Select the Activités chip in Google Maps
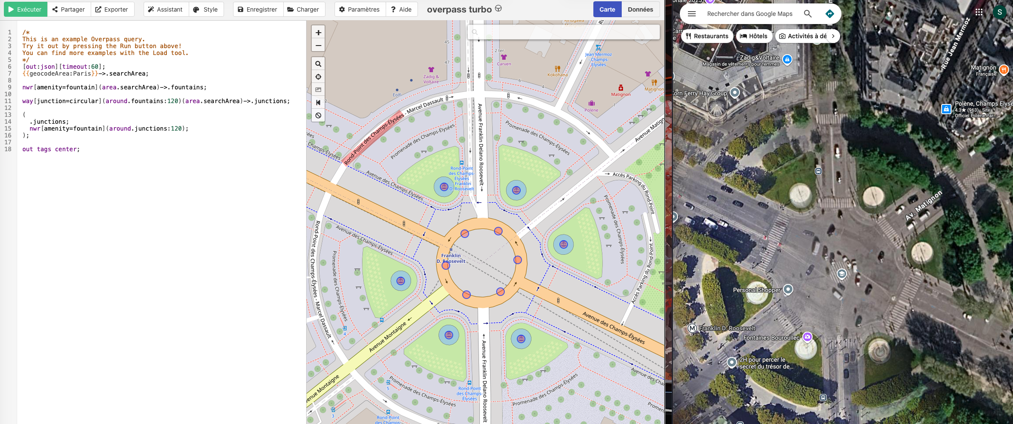This screenshot has width=1013, height=424. 803,36
